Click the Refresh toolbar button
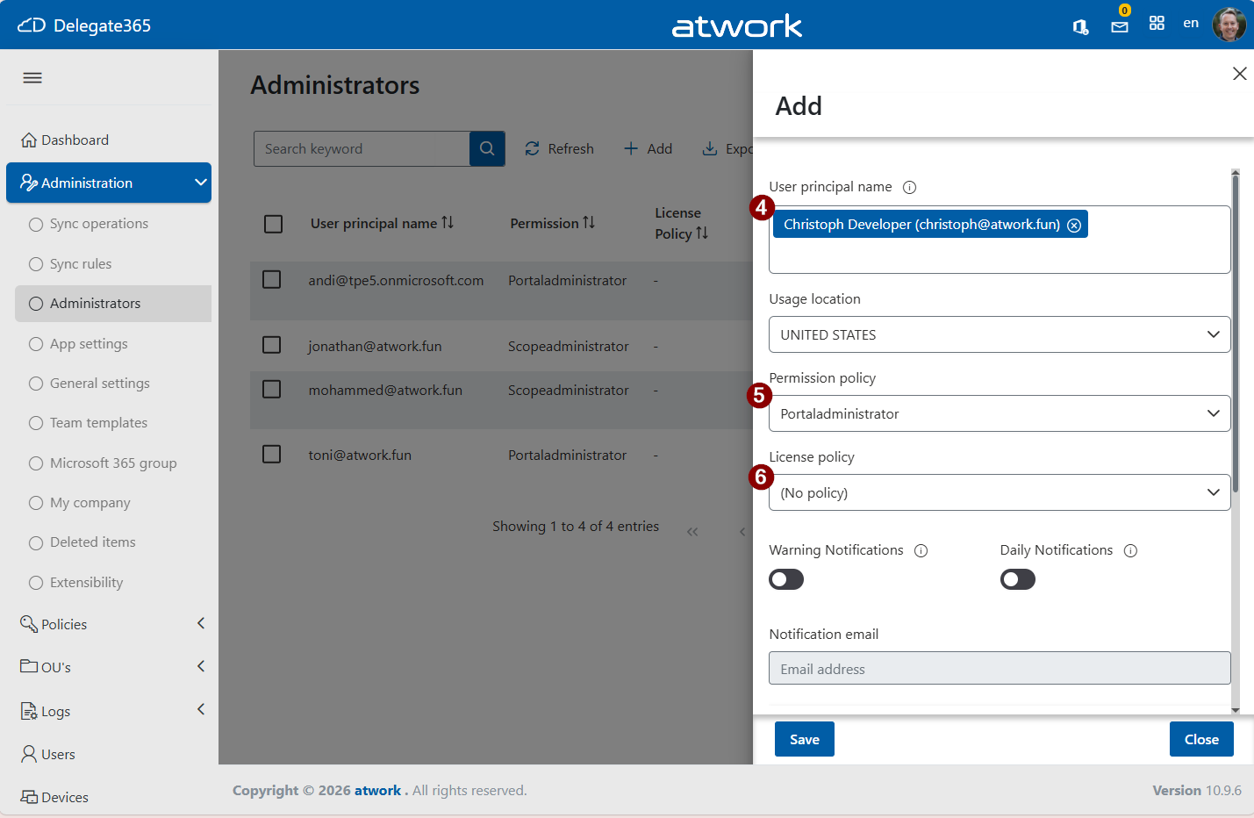Screen dimensions: 1254x818 pyautogui.click(x=559, y=149)
